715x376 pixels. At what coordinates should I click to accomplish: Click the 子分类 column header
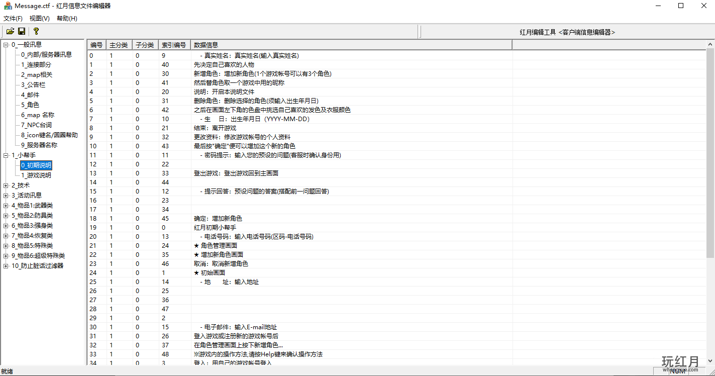[145, 45]
